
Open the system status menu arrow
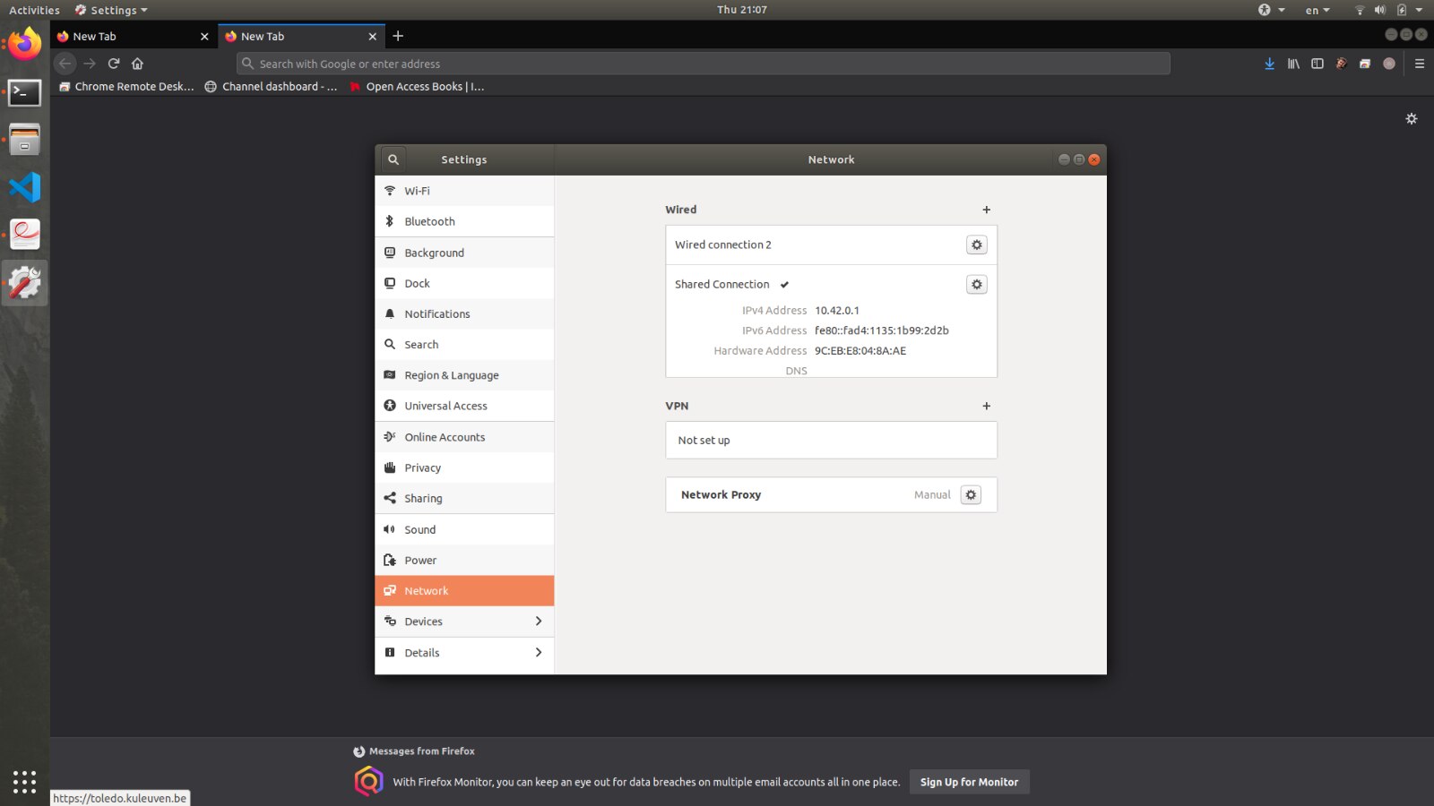(x=1419, y=10)
